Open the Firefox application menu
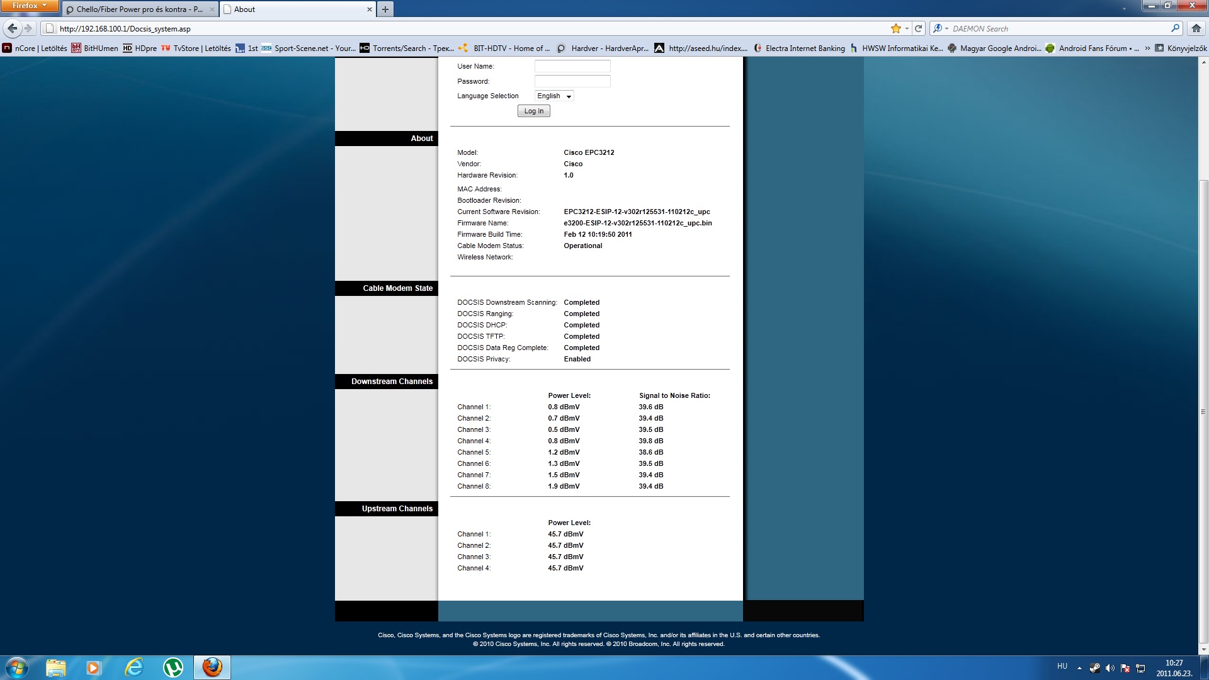 click(x=29, y=6)
